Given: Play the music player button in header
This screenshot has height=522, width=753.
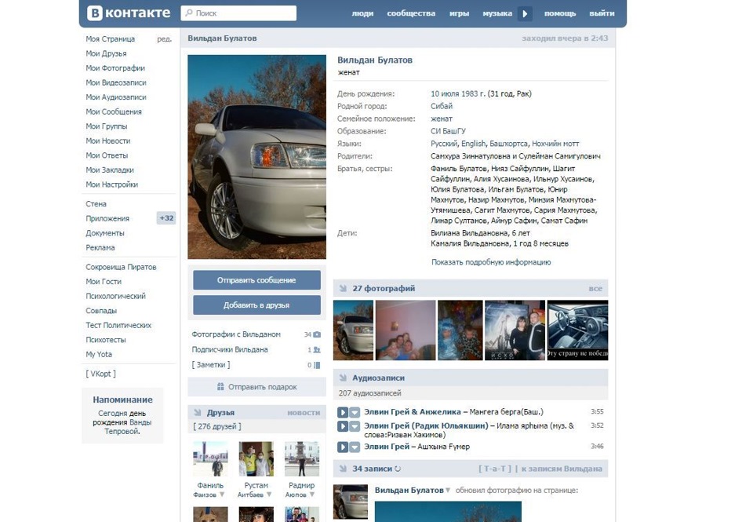Looking at the screenshot, I should 525,13.
